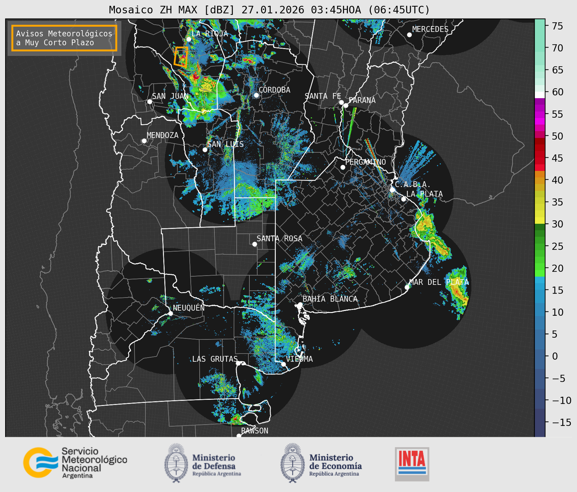Click the Viedma city marker dot
The height and width of the screenshot is (492, 577).
(284, 364)
